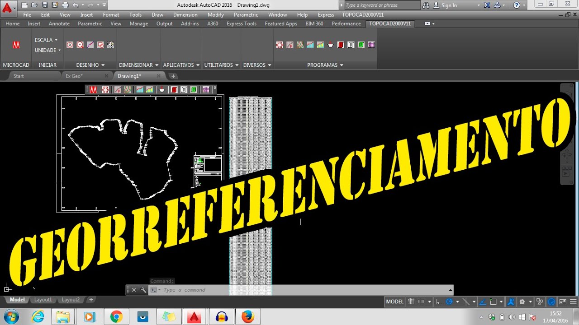This screenshot has height=325, width=579.
Task: Toggle drawing grid display in status bar
Action: pyautogui.click(x=411, y=302)
